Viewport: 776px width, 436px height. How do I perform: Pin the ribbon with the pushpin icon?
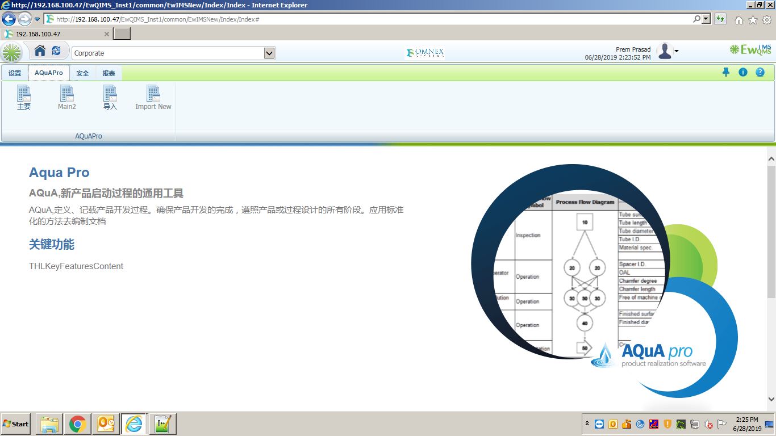point(725,72)
